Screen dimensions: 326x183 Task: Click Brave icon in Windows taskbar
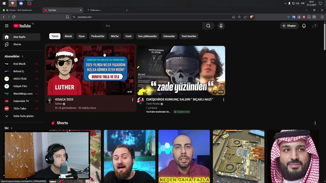12,3
